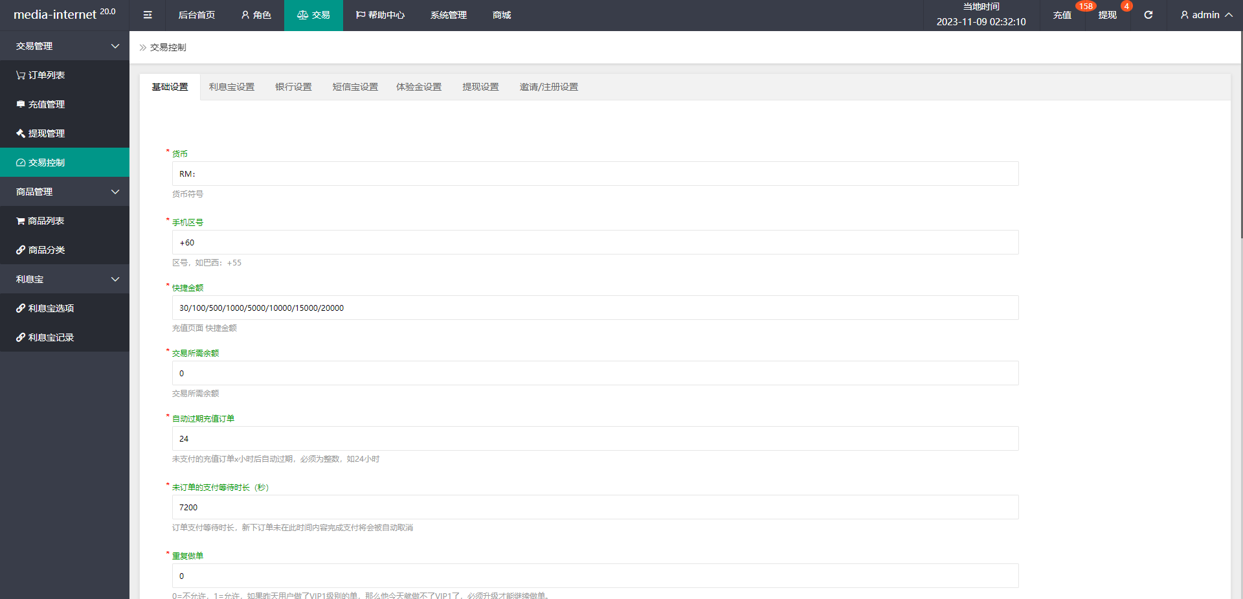Focus the 交易所需余额 input field
The image size is (1243, 599).
tap(595, 373)
